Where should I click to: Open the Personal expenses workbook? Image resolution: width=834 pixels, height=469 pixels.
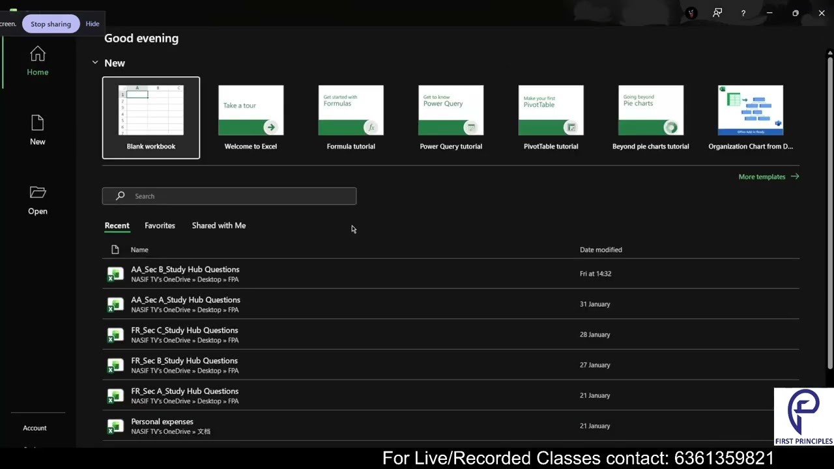click(451, 426)
